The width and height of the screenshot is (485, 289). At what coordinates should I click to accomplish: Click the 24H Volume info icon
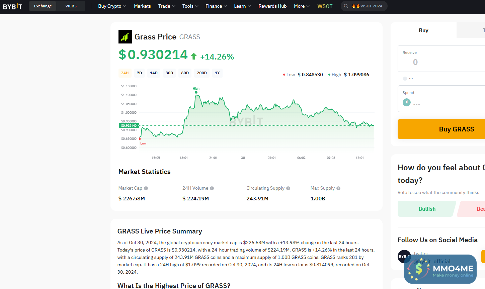tap(212, 188)
